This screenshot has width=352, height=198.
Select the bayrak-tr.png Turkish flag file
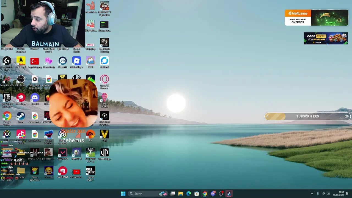coord(35,62)
